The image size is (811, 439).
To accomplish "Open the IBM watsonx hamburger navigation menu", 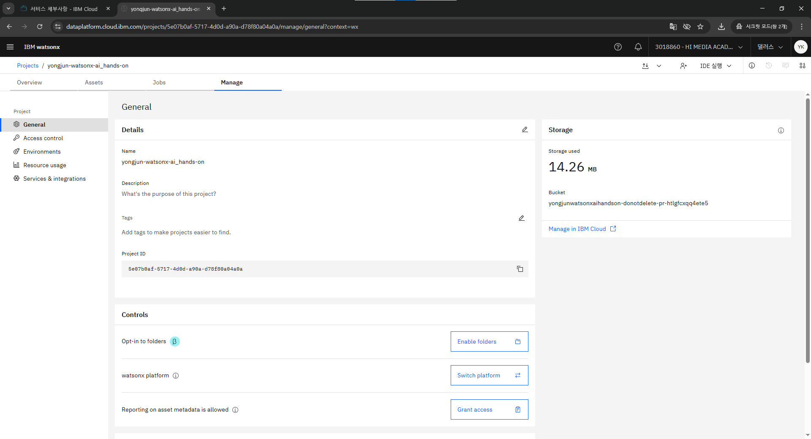I will (10, 47).
